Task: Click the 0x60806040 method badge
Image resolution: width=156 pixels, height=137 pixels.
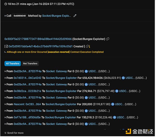Action: point(20,16)
